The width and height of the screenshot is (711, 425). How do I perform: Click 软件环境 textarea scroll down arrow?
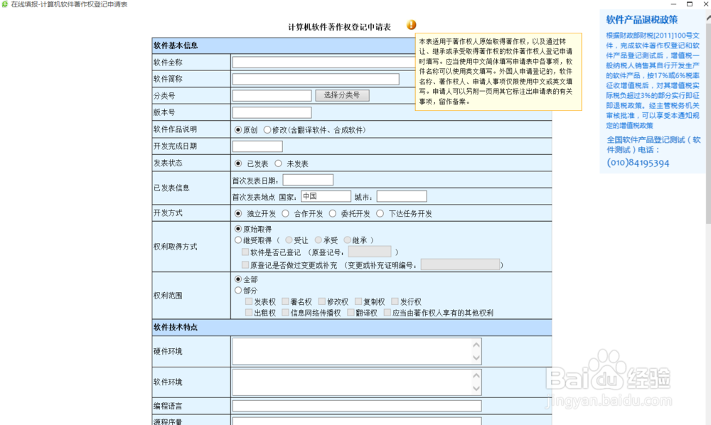(476, 388)
